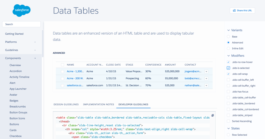Image resolution: width=265 pixels, height=139 pixels.
Task: Enable the .slds-table_col-bordered modifier
Action: tap(228, 109)
